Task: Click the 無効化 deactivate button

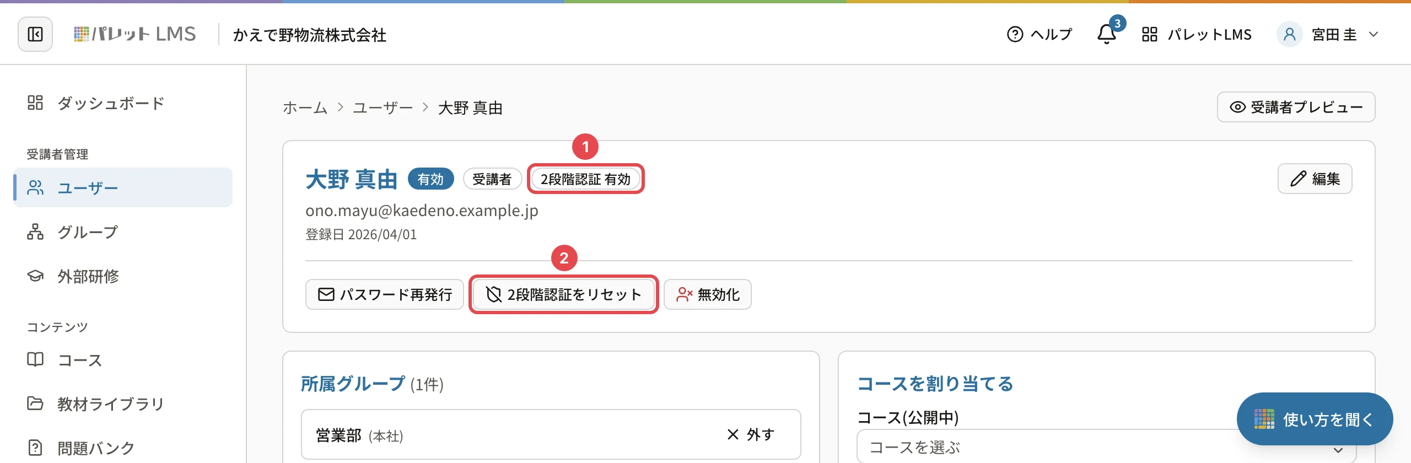Action: (707, 294)
